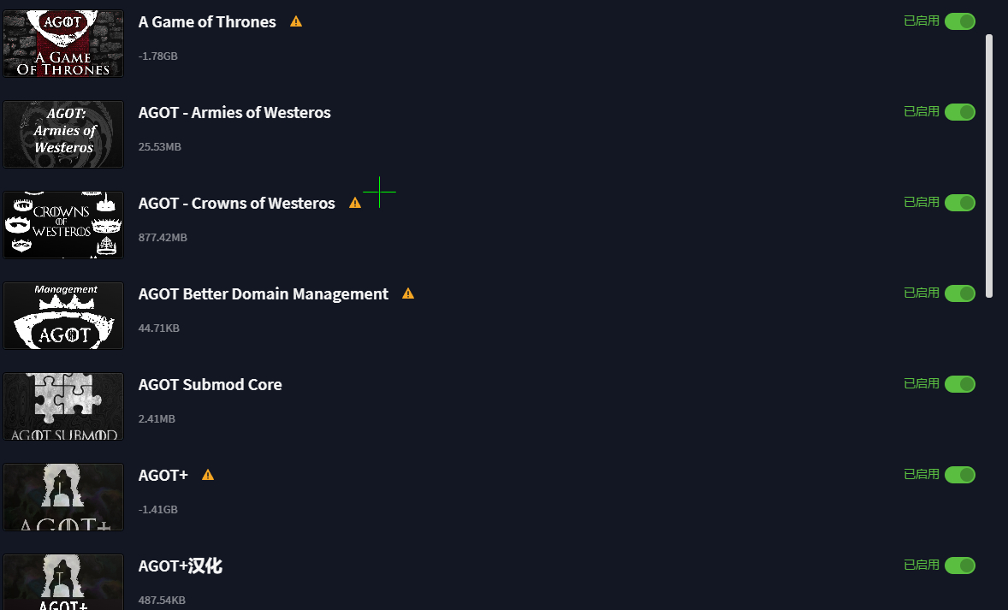This screenshot has height=610, width=1008.
Task: Turn off the Crowns of Westeros switch
Action: [x=960, y=203]
